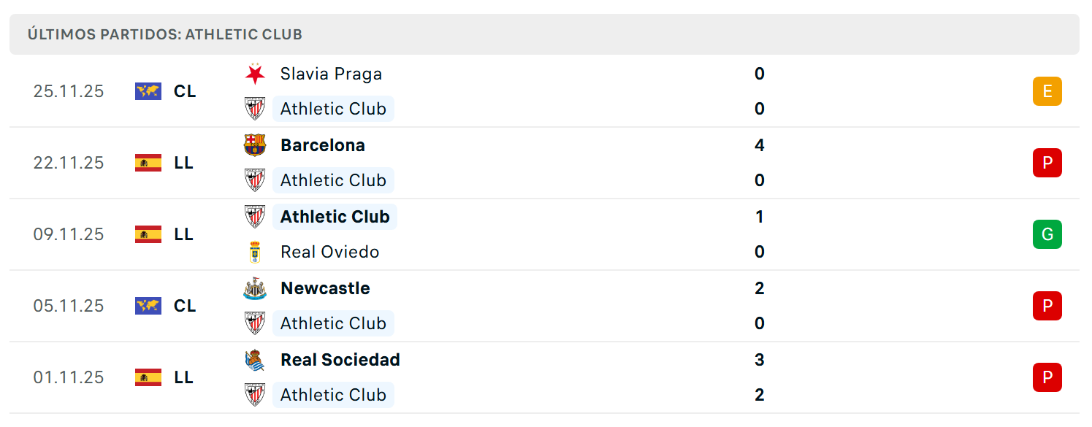Select highlighted Athletic Club in Oviedo match
Viewport: 1092px width, 427px height.
335,217
